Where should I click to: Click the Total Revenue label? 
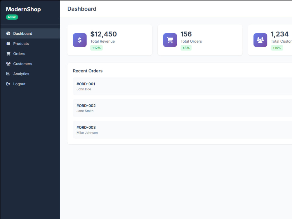click(x=102, y=41)
